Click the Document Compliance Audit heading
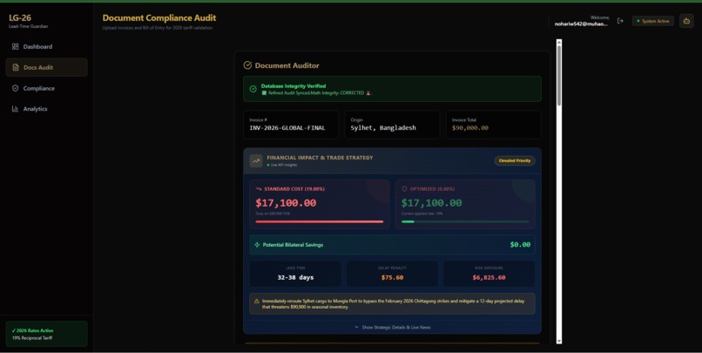 pos(159,18)
